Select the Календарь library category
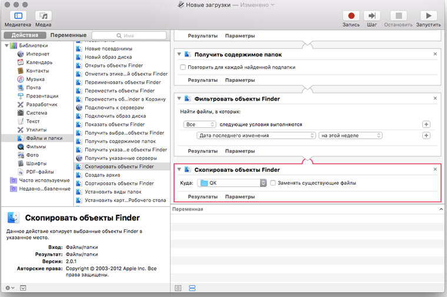This screenshot has width=447, height=297. click(x=39, y=62)
